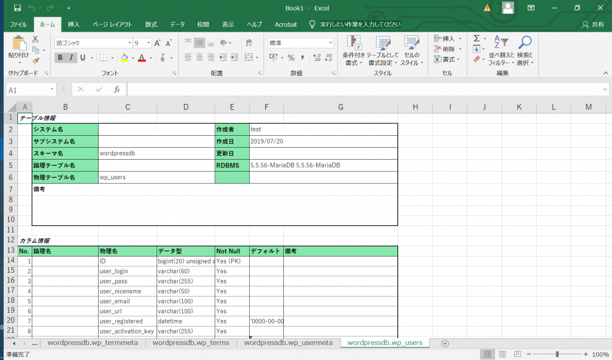Click the 書式 cells button
Screen dimensions: 612x360
447,59
